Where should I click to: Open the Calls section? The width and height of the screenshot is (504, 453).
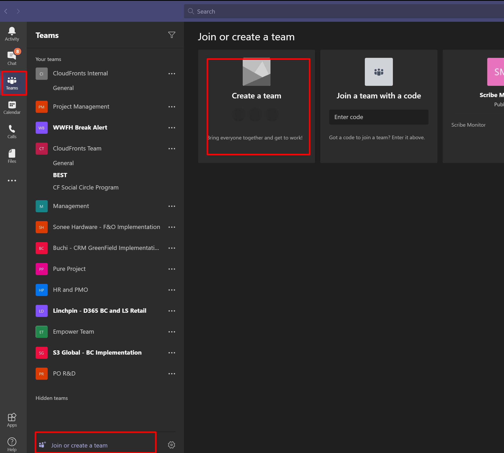(12, 131)
